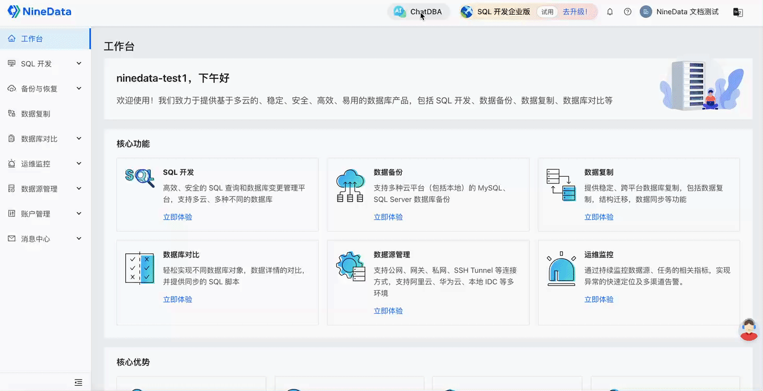Viewport: 763px width, 391px height.
Task: Click the 数据库对比 checklist card icon
Action: coord(140,268)
